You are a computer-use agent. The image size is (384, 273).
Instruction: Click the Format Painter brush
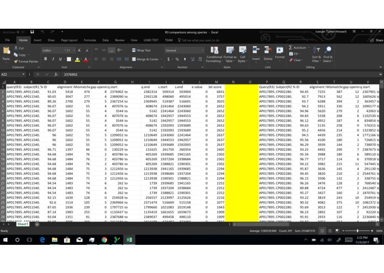coord(15,61)
